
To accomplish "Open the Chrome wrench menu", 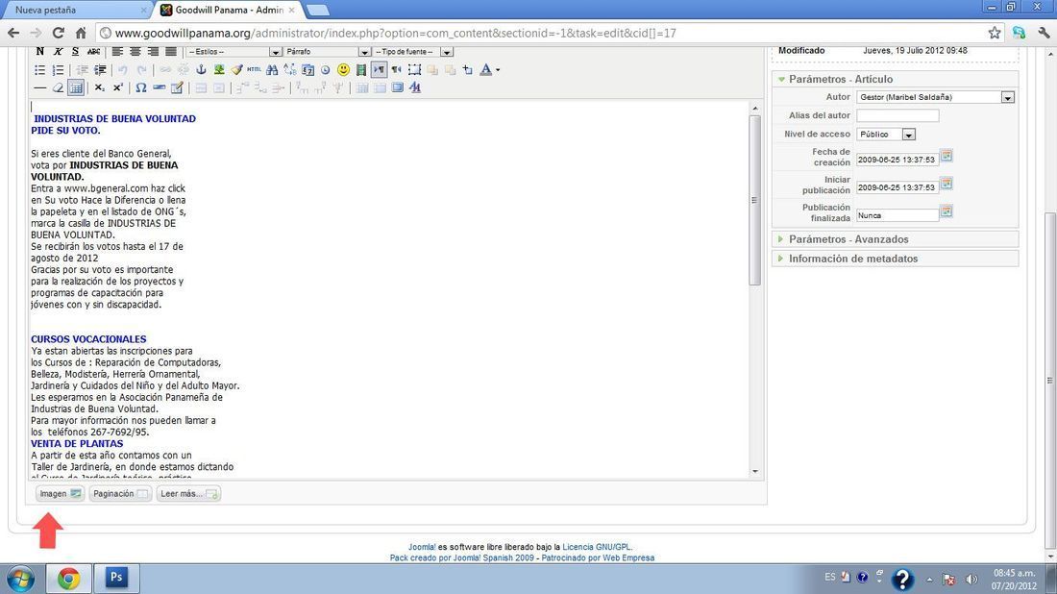I will coord(1044,33).
